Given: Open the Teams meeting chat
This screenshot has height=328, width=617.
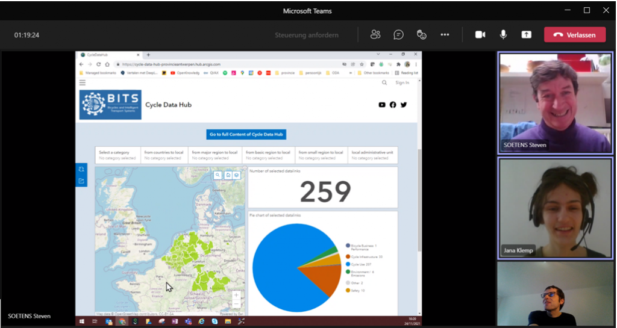Looking at the screenshot, I should [x=399, y=34].
